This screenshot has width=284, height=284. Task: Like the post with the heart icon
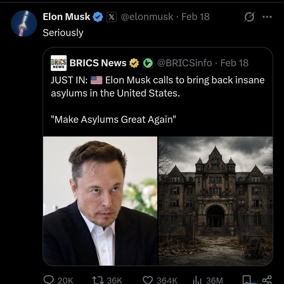(148, 279)
